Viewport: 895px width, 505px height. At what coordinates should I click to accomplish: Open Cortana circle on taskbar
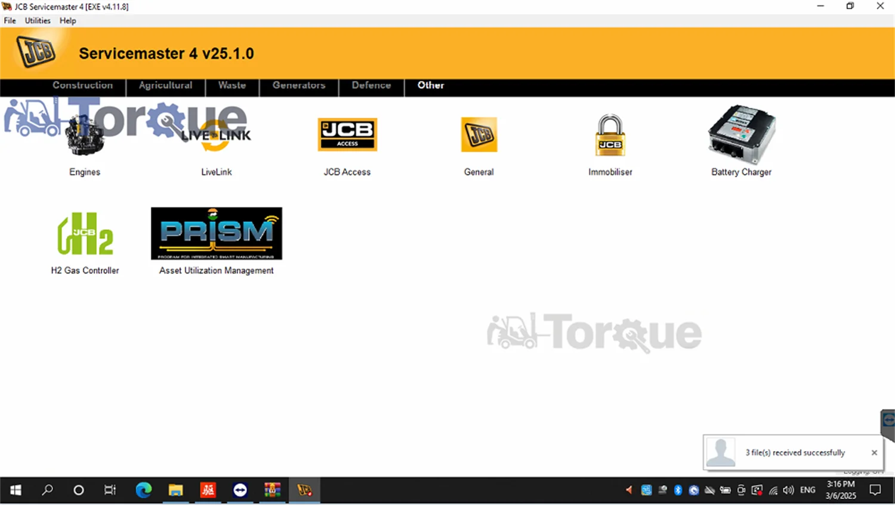click(x=78, y=490)
